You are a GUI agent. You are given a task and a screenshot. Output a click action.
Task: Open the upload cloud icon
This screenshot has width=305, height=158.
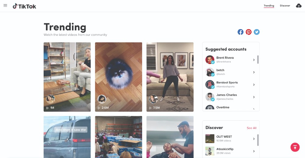(299, 5)
